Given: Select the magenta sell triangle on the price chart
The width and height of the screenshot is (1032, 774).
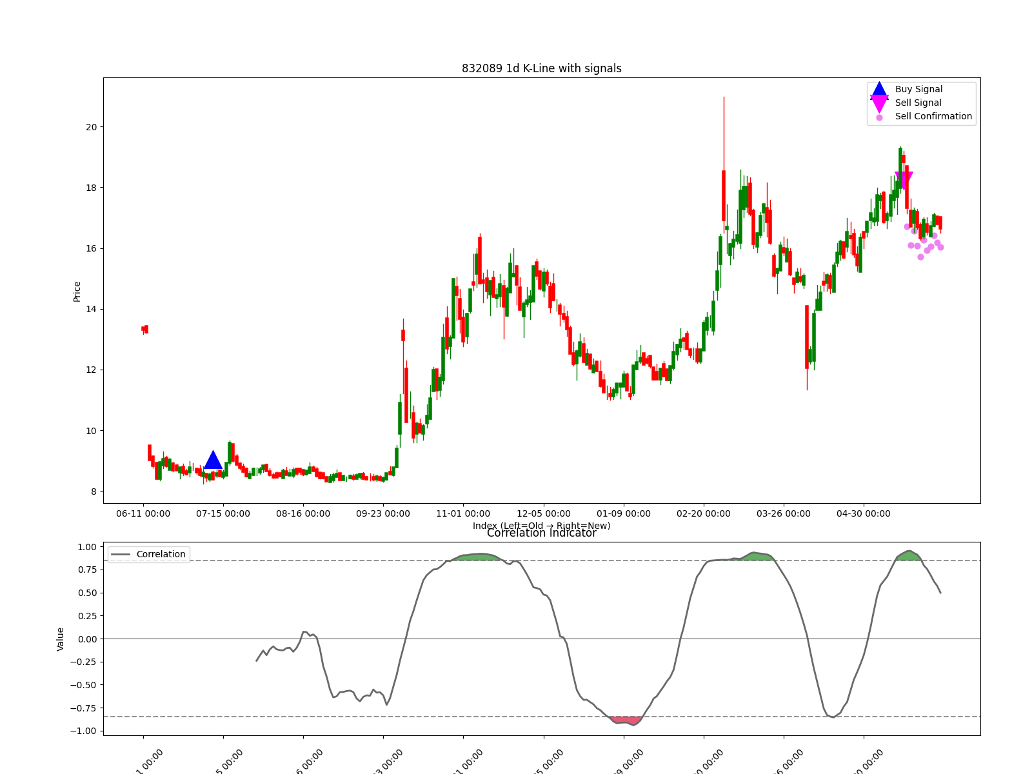Looking at the screenshot, I should click(904, 181).
